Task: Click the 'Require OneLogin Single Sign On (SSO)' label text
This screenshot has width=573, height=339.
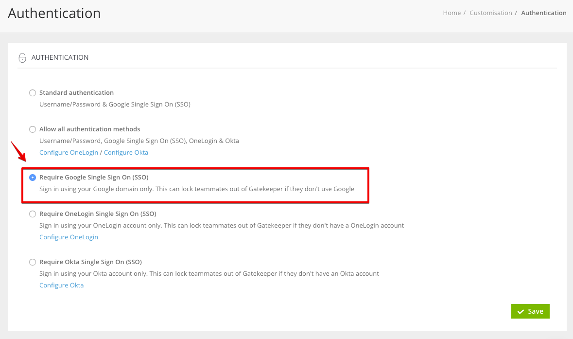Action: [x=98, y=214]
